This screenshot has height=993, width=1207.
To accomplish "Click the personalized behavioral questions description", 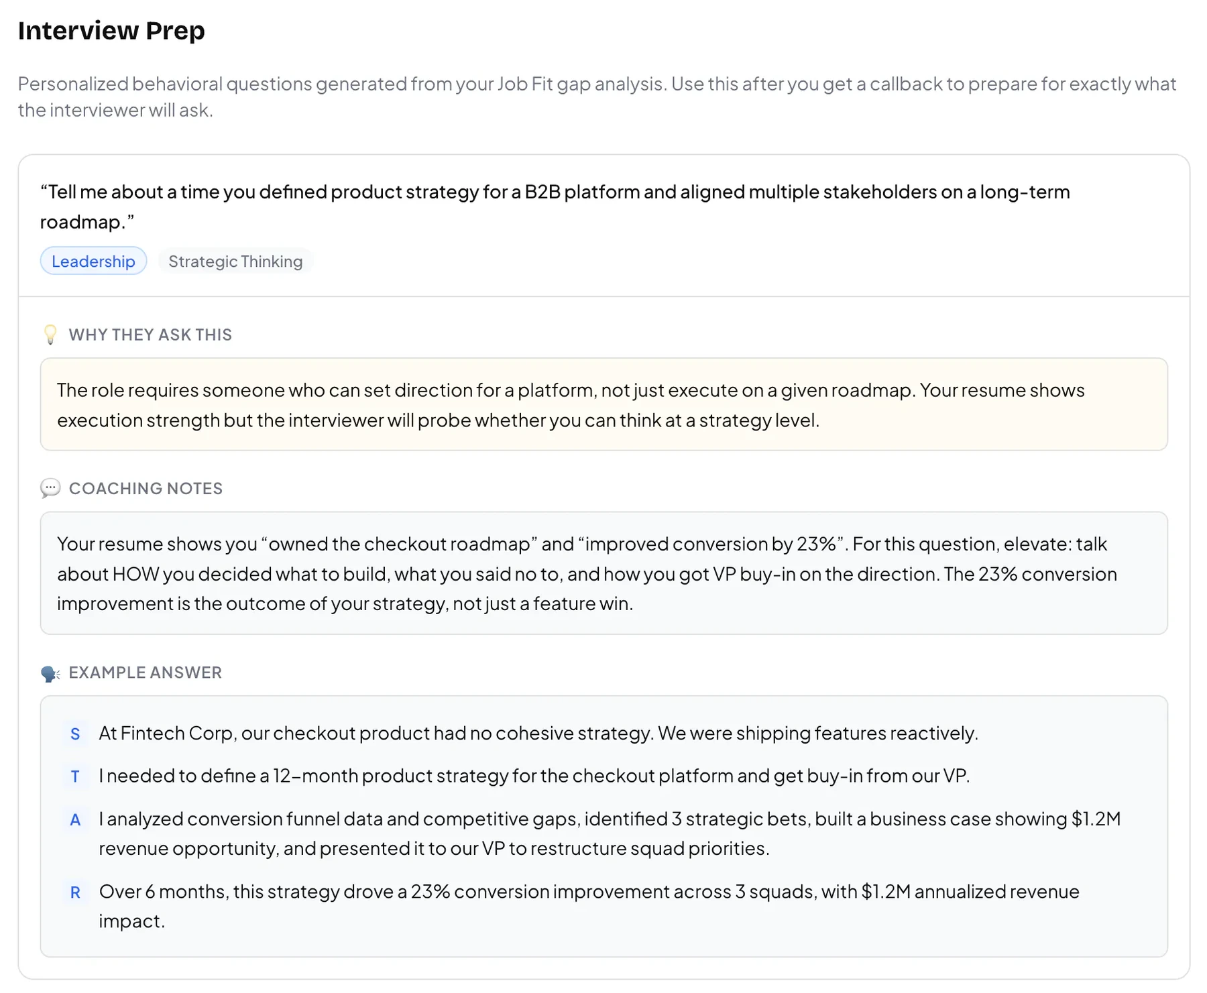I will click(x=597, y=97).
